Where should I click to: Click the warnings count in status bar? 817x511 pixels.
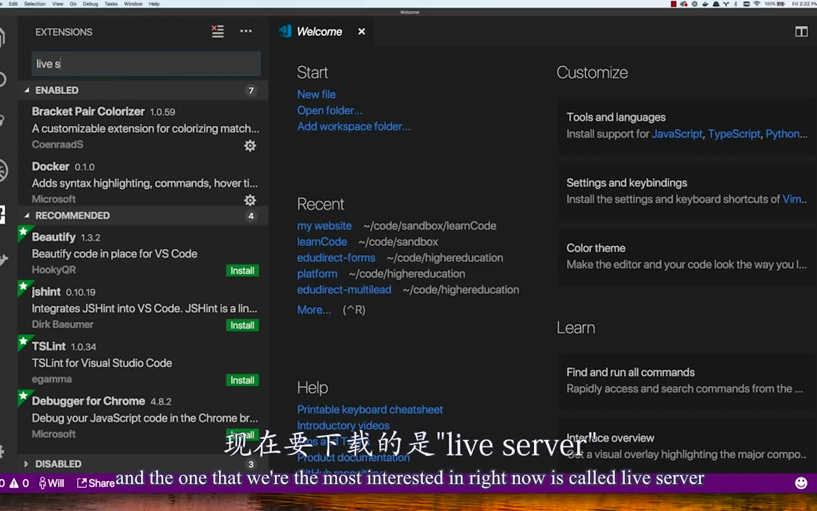[19, 483]
